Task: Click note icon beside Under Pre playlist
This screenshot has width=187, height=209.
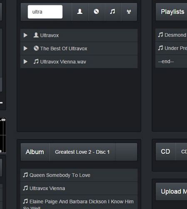Action: [x=160, y=48]
